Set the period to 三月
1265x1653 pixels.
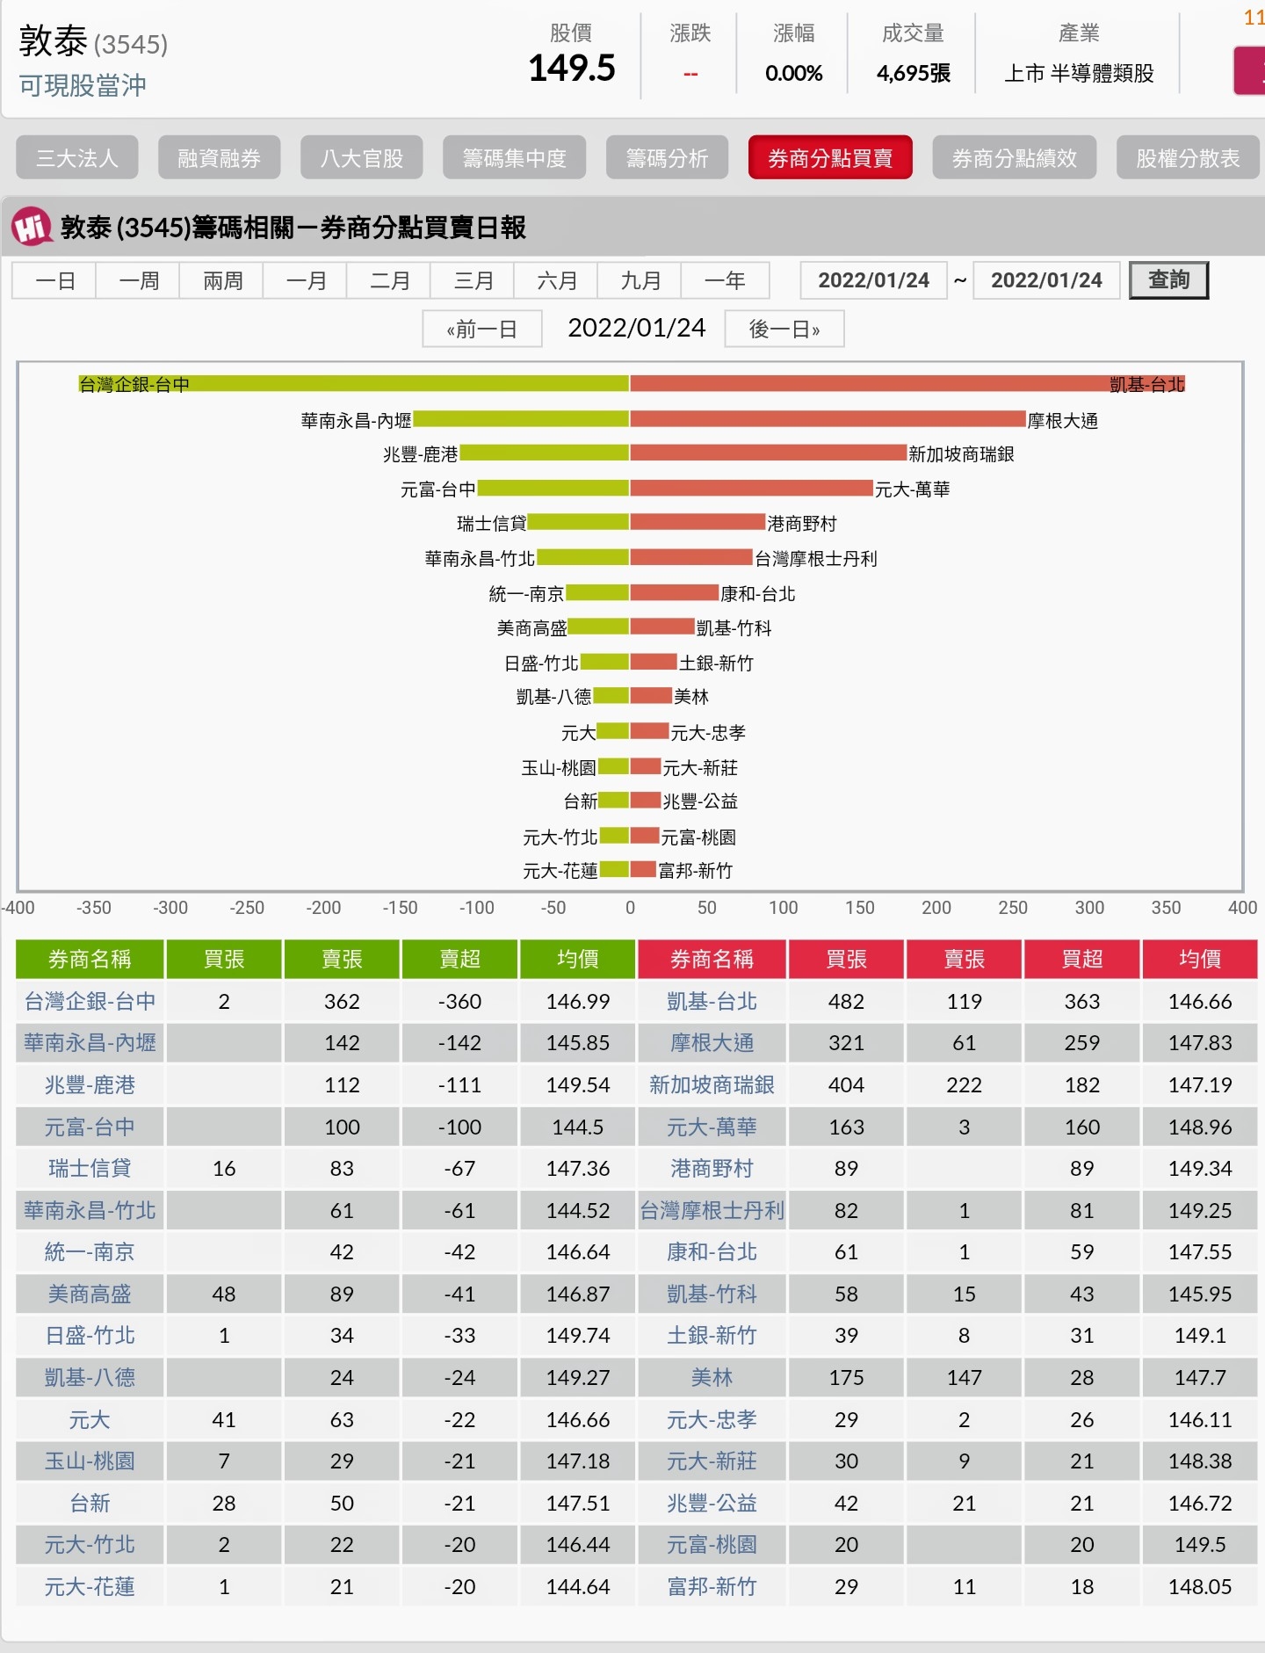[473, 281]
